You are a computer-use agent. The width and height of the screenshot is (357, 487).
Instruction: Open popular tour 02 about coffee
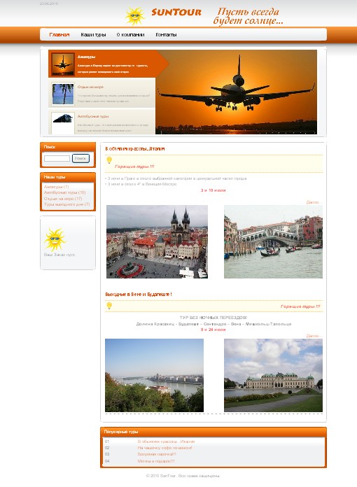[165, 448]
